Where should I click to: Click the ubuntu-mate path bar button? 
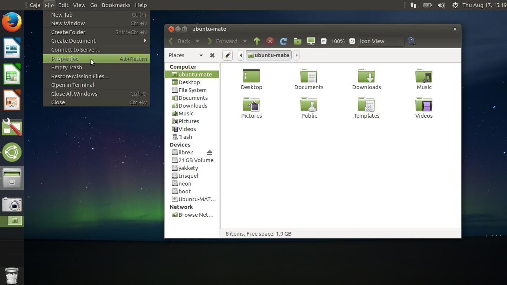[268, 55]
